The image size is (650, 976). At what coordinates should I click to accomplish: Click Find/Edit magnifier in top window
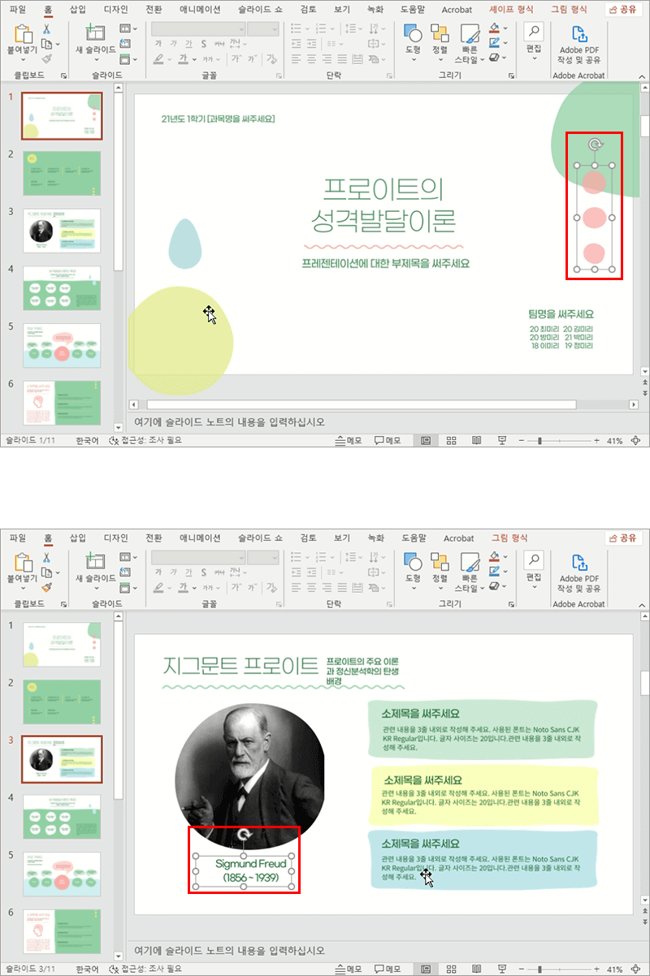534,32
